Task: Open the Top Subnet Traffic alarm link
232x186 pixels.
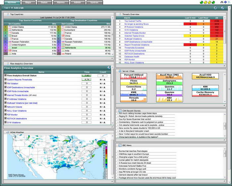Action: click(x=133, y=21)
